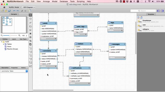Screen dimensions: 165x92
Task: Select the routine group tool
Action: pos(30,44)
